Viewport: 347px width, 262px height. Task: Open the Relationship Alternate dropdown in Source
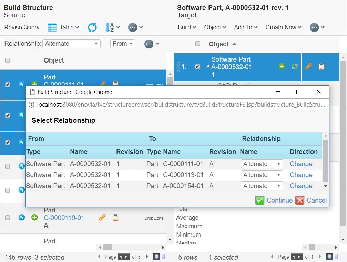(71, 44)
